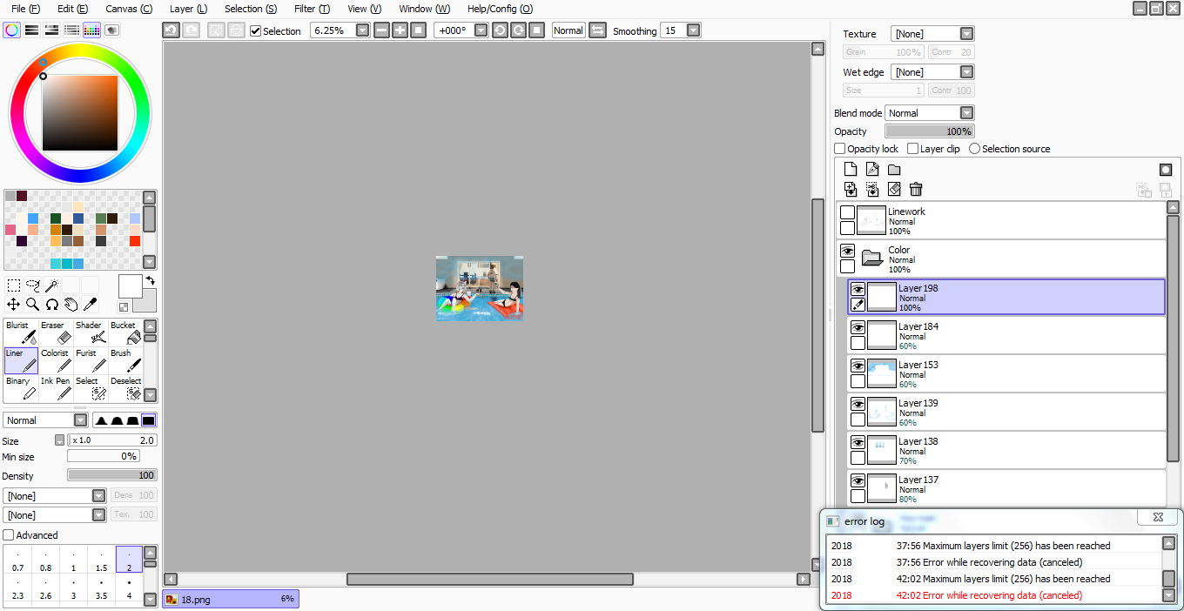This screenshot has height=611, width=1184.
Task: Hide the Color folder
Action: (x=847, y=251)
